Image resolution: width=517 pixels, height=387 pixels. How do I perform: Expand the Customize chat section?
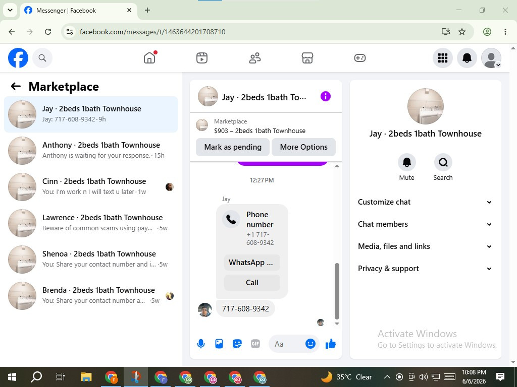pyautogui.click(x=425, y=202)
